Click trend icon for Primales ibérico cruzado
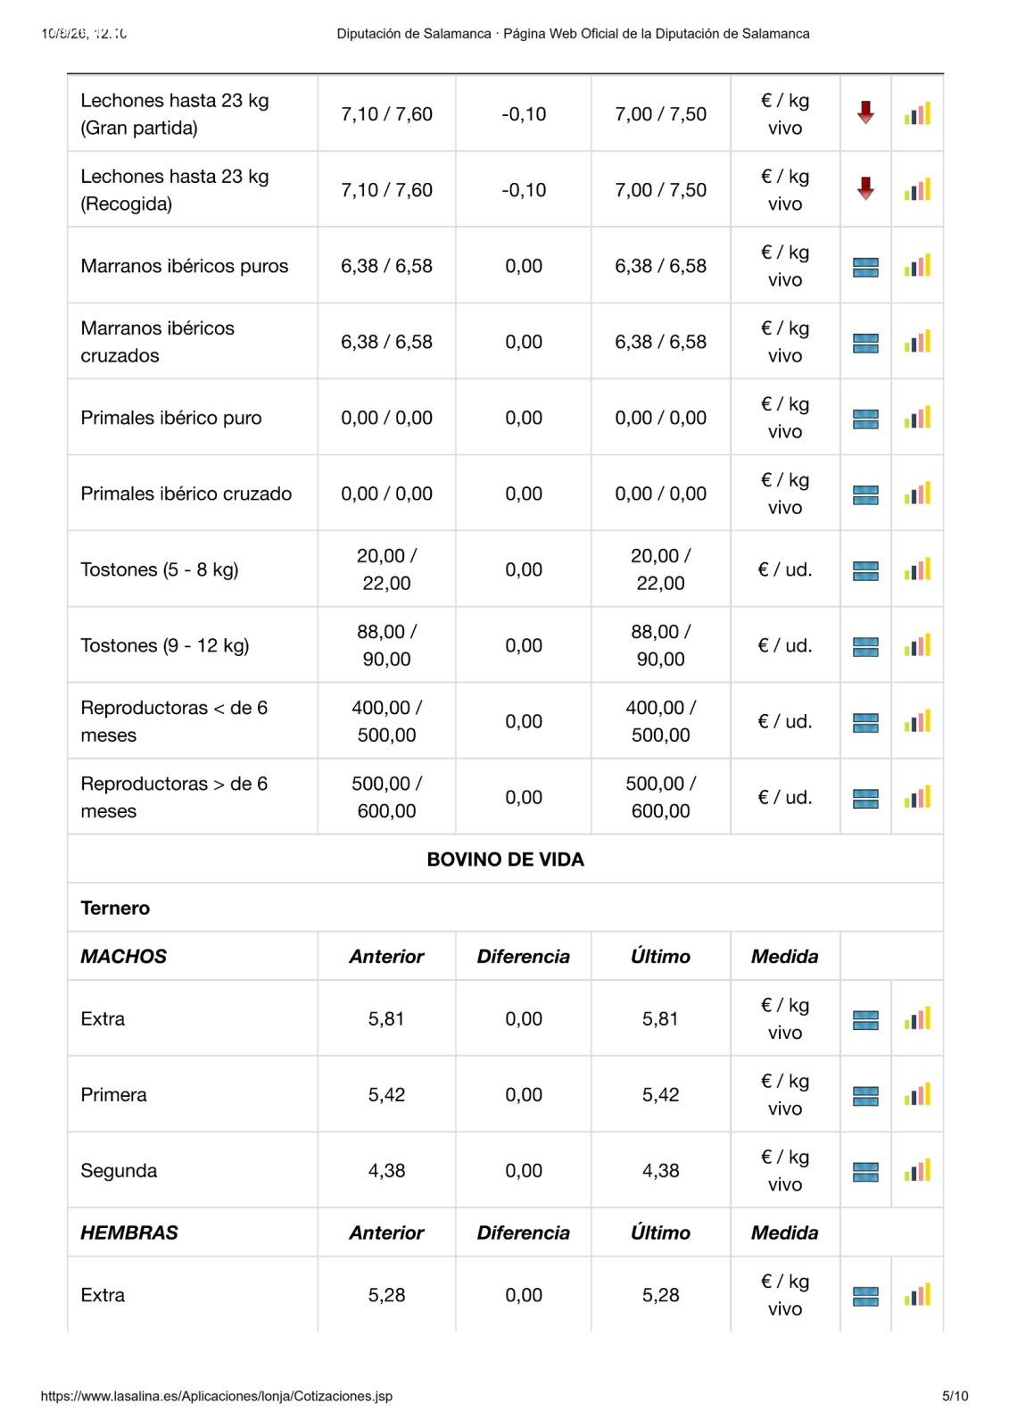 [x=865, y=494]
